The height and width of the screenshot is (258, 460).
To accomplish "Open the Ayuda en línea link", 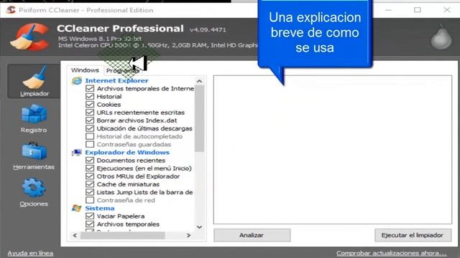I will point(30,253).
